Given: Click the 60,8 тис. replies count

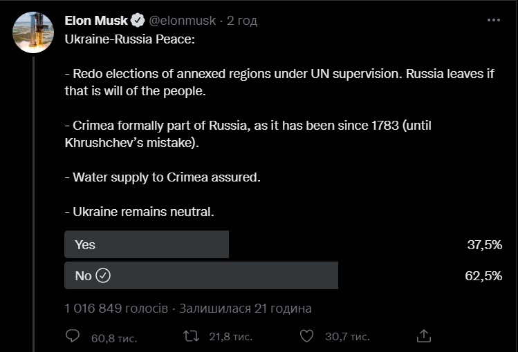Looking at the screenshot, I should pos(113,337).
